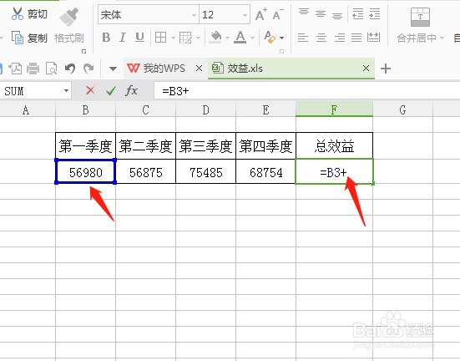This screenshot has width=460, height=361.
Task: Close the 效益.xls tab
Action: [x=366, y=69]
